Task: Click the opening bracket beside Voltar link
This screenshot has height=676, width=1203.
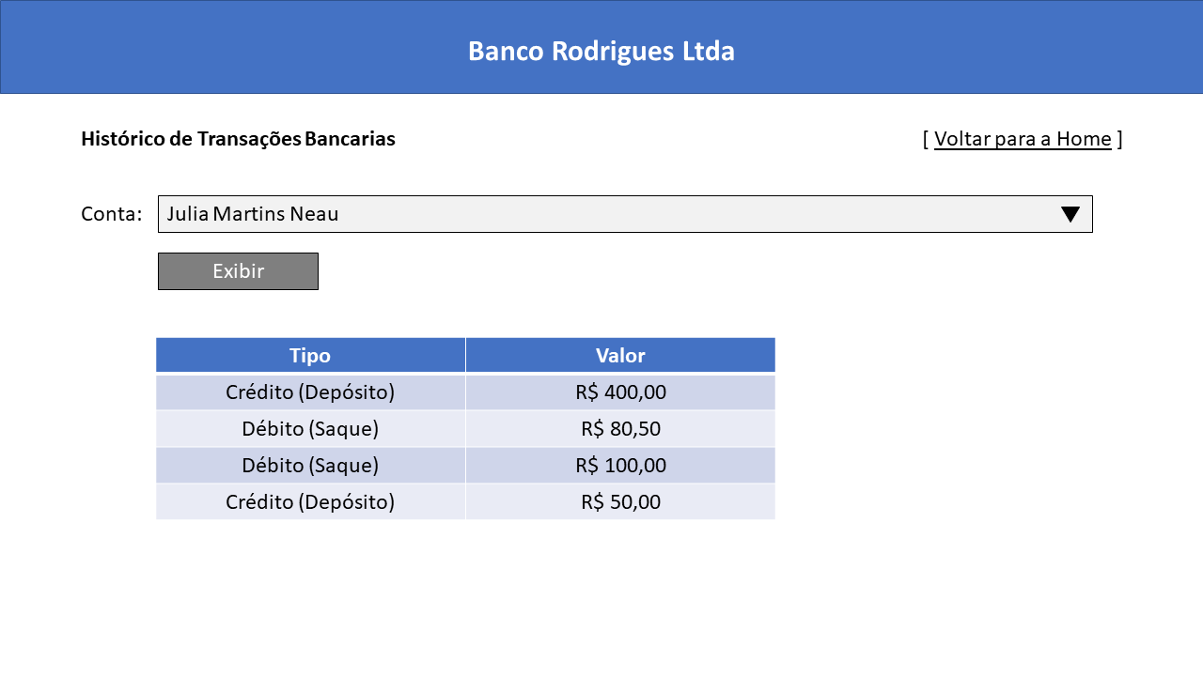Action: (926, 139)
